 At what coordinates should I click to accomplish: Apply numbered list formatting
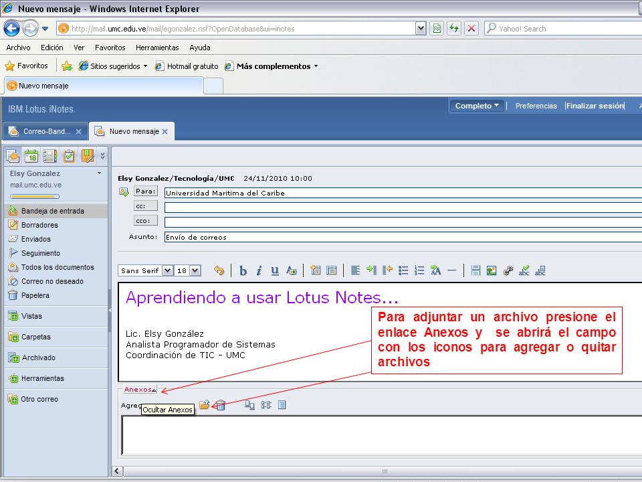pyautogui.click(x=419, y=270)
